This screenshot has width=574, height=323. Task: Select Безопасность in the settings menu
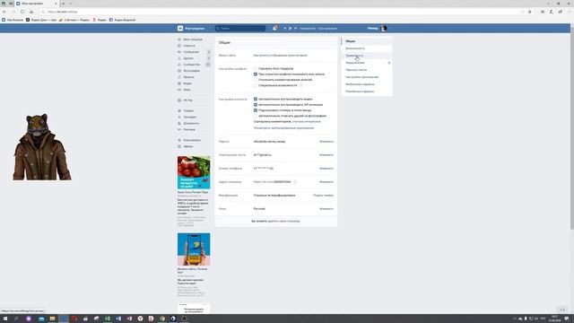[355, 48]
